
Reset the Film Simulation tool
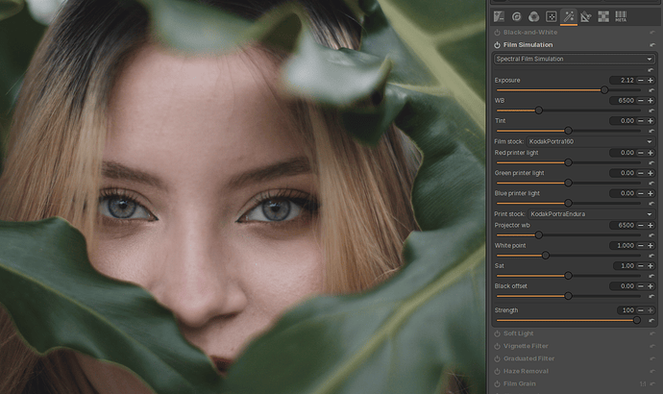[651, 45]
